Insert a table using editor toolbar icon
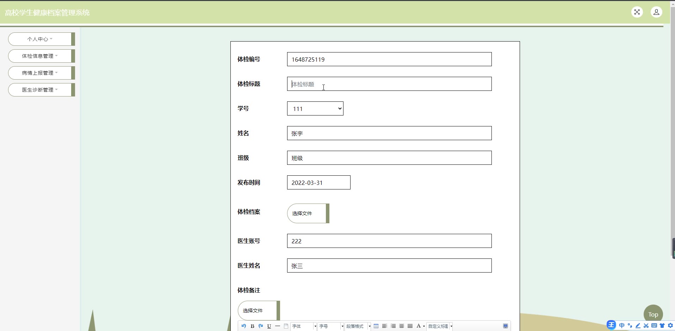Viewport: 675px width, 331px height. (x=376, y=326)
